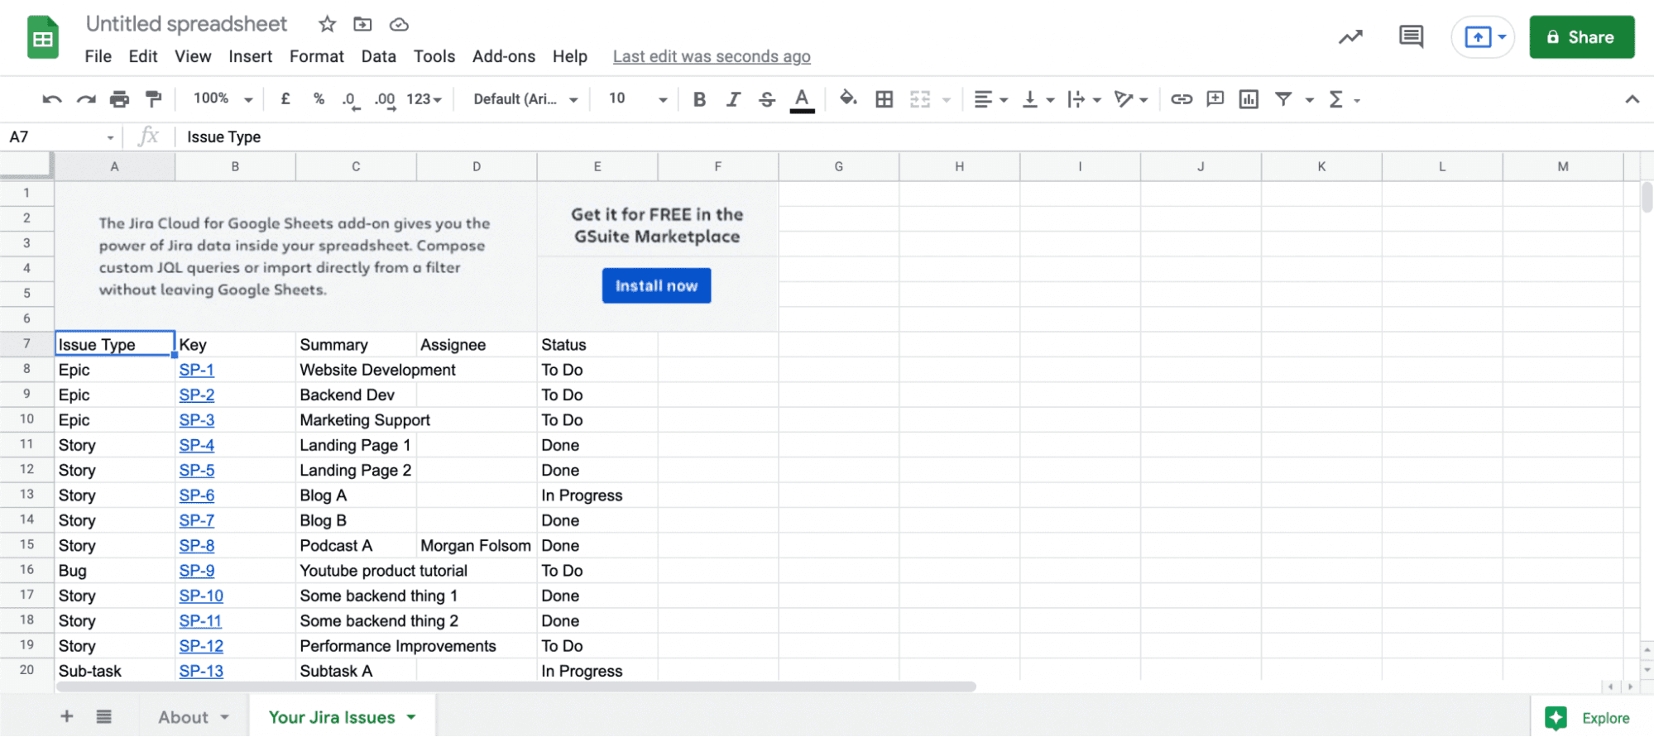The height and width of the screenshot is (737, 1654).
Task: Open vertical align dropdown
Action: click(x=1038, y=99)
